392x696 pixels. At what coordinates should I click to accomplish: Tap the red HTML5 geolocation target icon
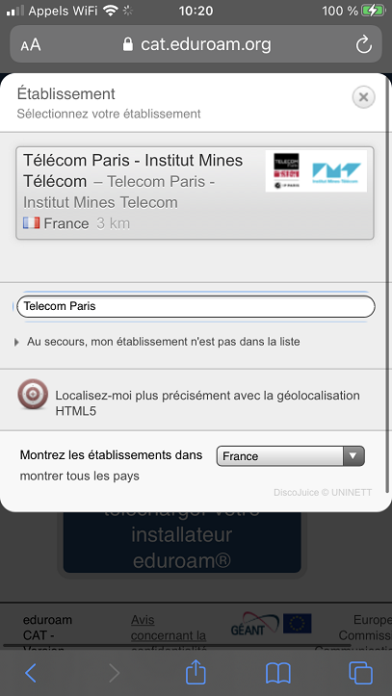click(33, 394)
